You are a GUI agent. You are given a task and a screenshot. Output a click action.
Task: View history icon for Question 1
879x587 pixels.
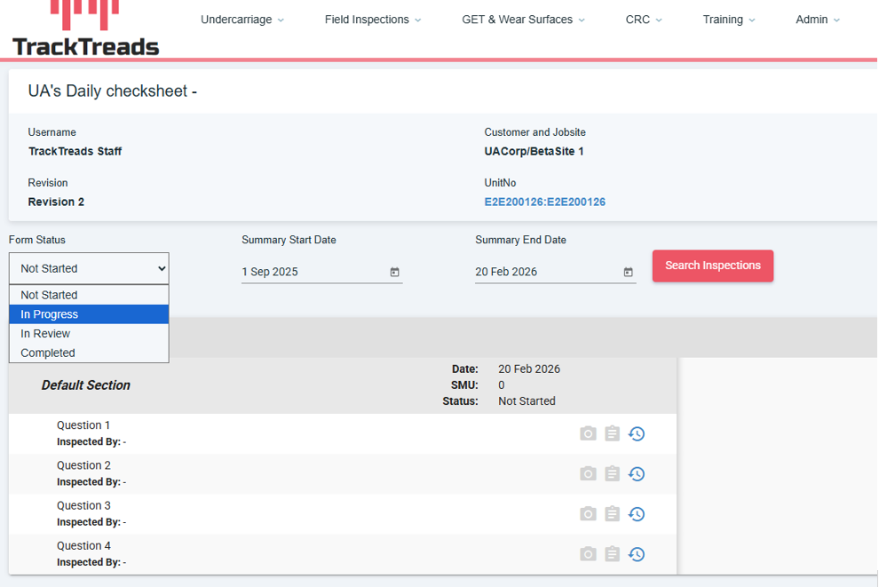[x=637, y=433]
